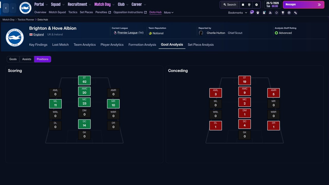Switch to the Assists view

pyautogui.click(x=27, y=59)
